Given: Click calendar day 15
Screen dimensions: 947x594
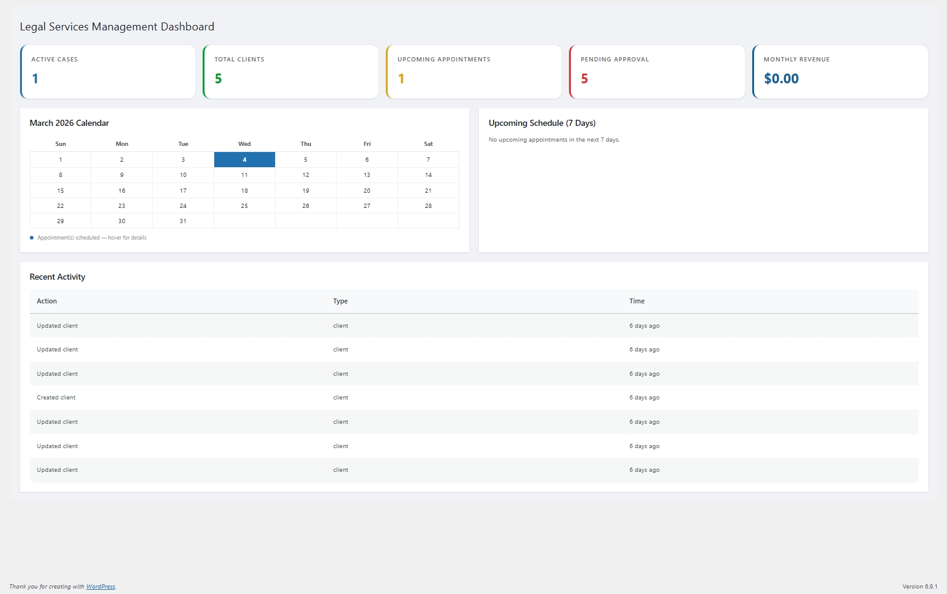Looking at the screenshot, I should pos(60,191).
